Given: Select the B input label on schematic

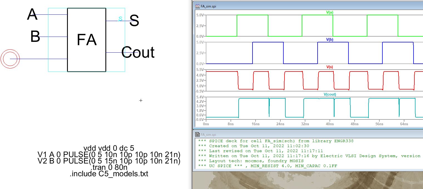Looking at the screenshot, I should (x=35, y=37).
